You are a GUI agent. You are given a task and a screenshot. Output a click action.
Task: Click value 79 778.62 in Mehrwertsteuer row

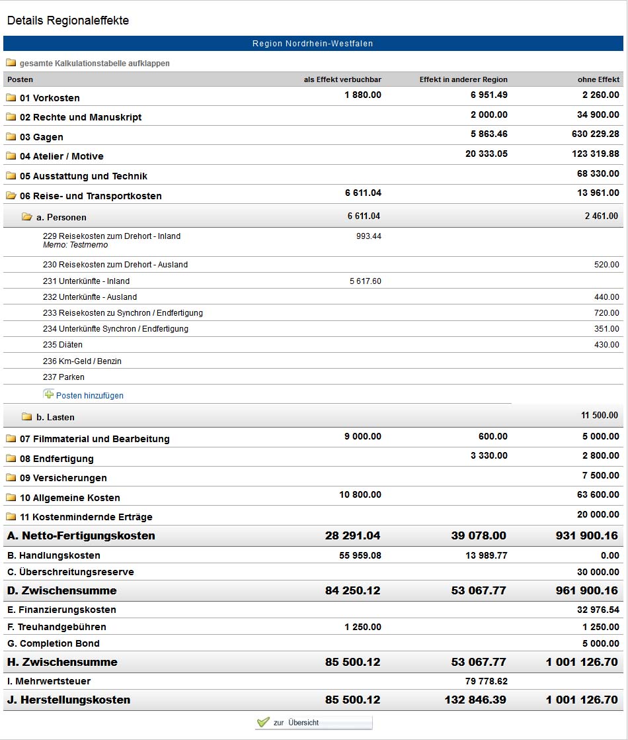(486, 681)
